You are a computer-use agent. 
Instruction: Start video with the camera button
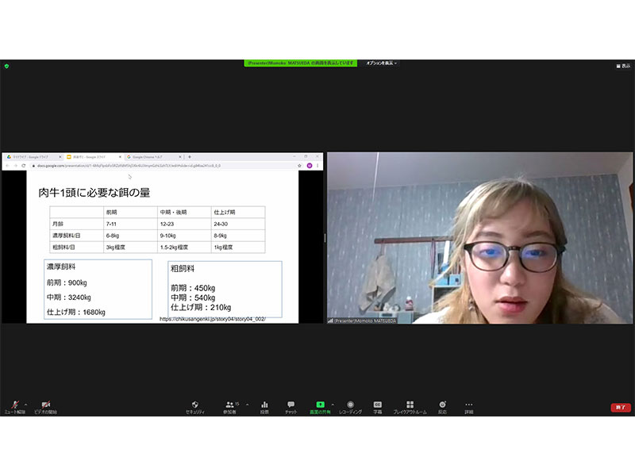[45, 405]
